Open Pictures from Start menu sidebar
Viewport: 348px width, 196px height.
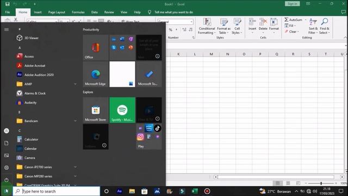tap(7, 155)
